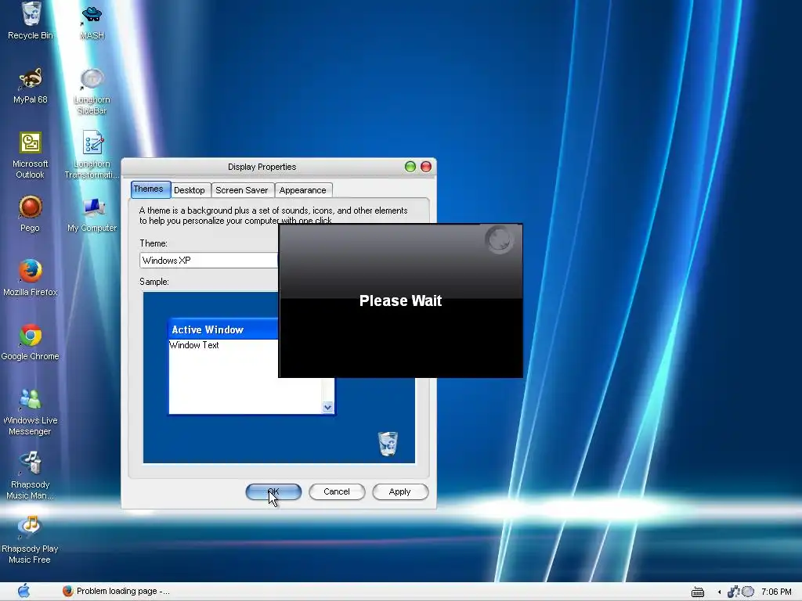The height and width of the screenshot is (601, 802).
Task: Click the spinner icon on Please Wait
Action: pos(499,239)
